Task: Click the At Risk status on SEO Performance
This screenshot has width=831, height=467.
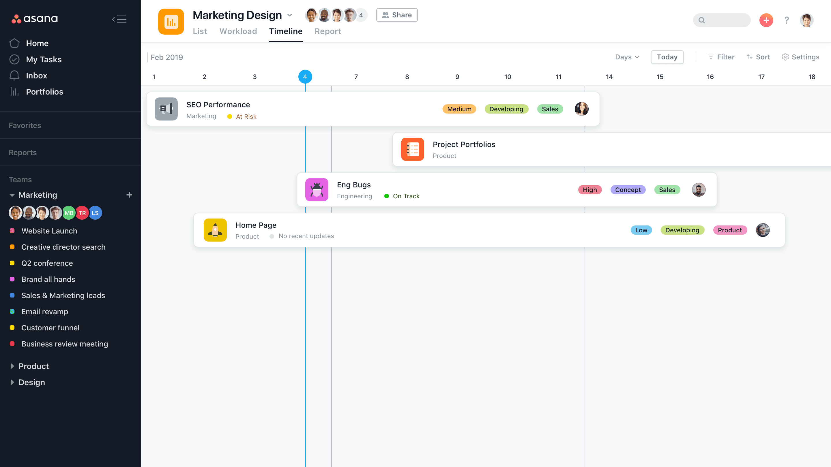Action: 242,116
